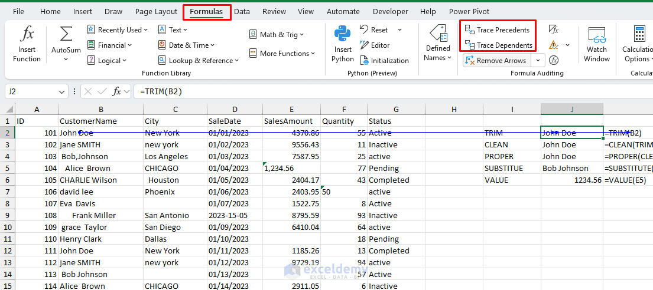The height and width of the screenshot is (290, 653).
Task: Select row 5 header
Action: 8,168
